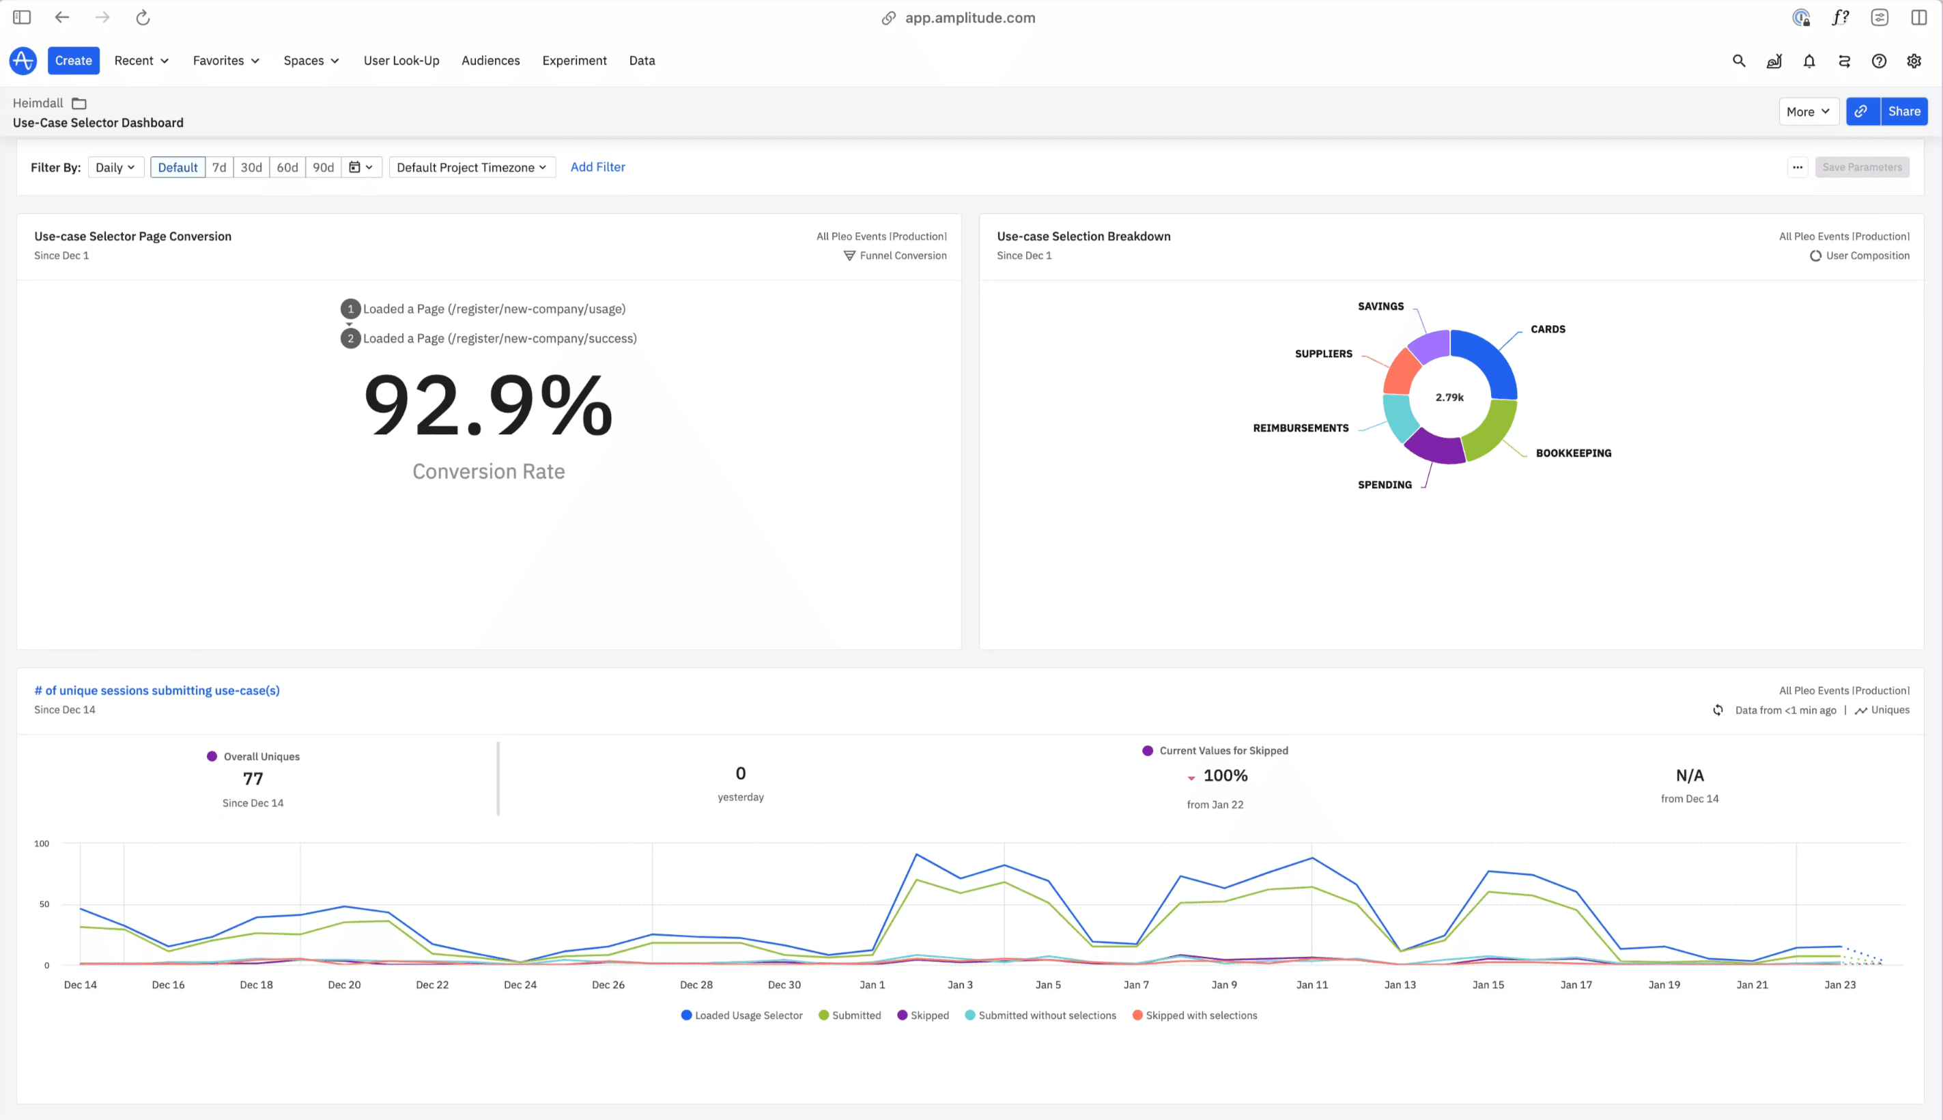Viewport: 1943px width, 1120px height.
Task: Open search with the magnifier icon
Action: pyautogui.click(x=1738, y=61)
